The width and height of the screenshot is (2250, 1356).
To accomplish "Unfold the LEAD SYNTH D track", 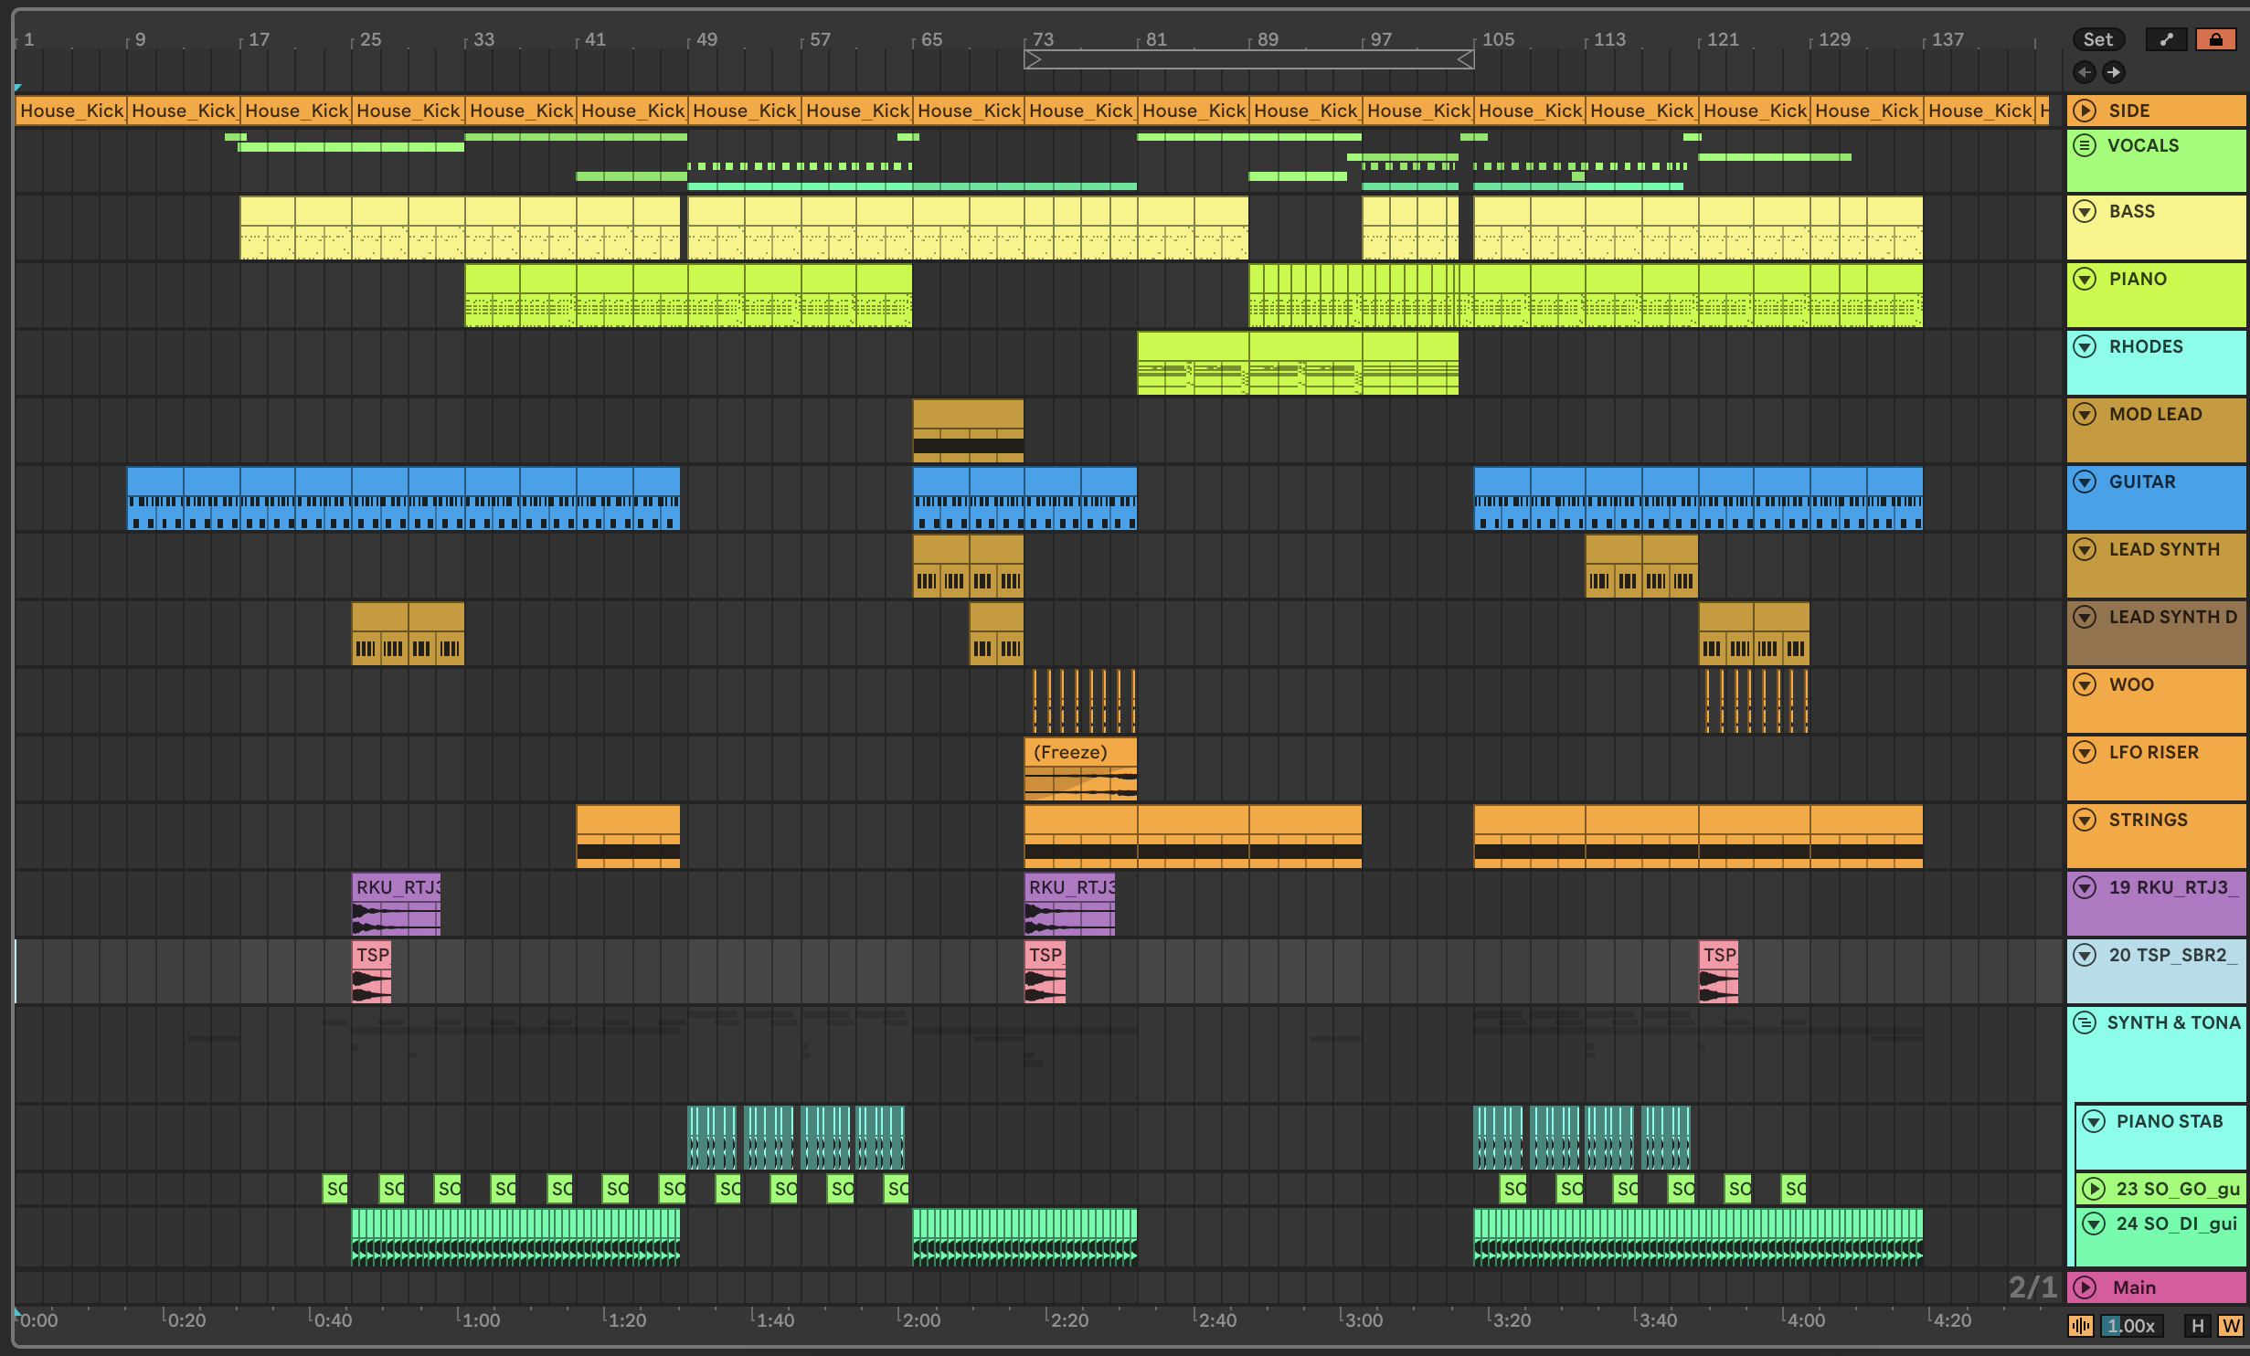I will click(2085, 617).
